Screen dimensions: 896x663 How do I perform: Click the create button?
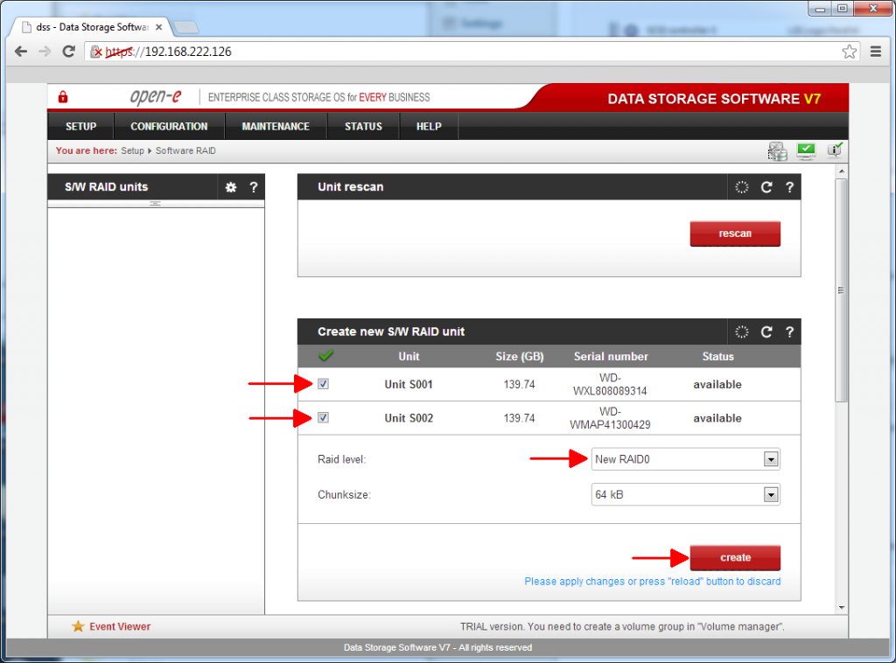(x=735, y=557)
